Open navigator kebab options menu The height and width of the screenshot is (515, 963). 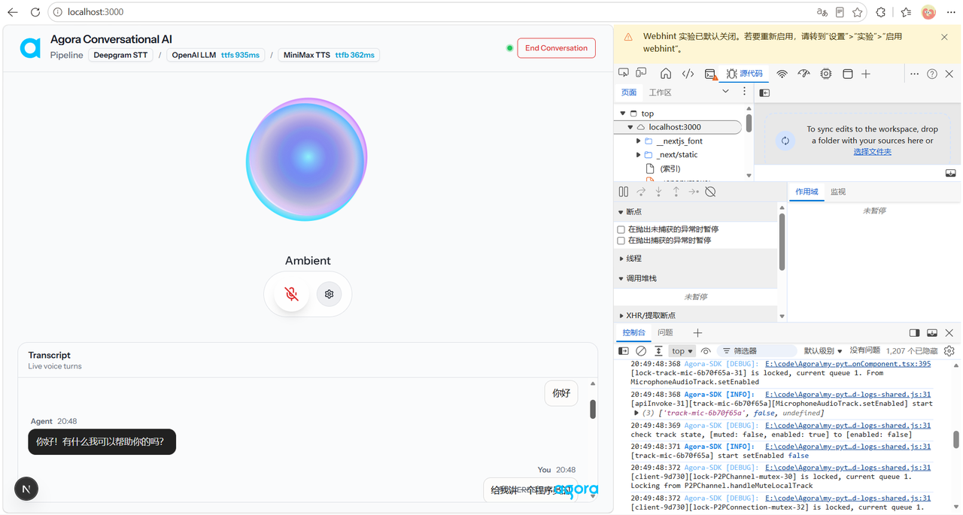[744, 91]
